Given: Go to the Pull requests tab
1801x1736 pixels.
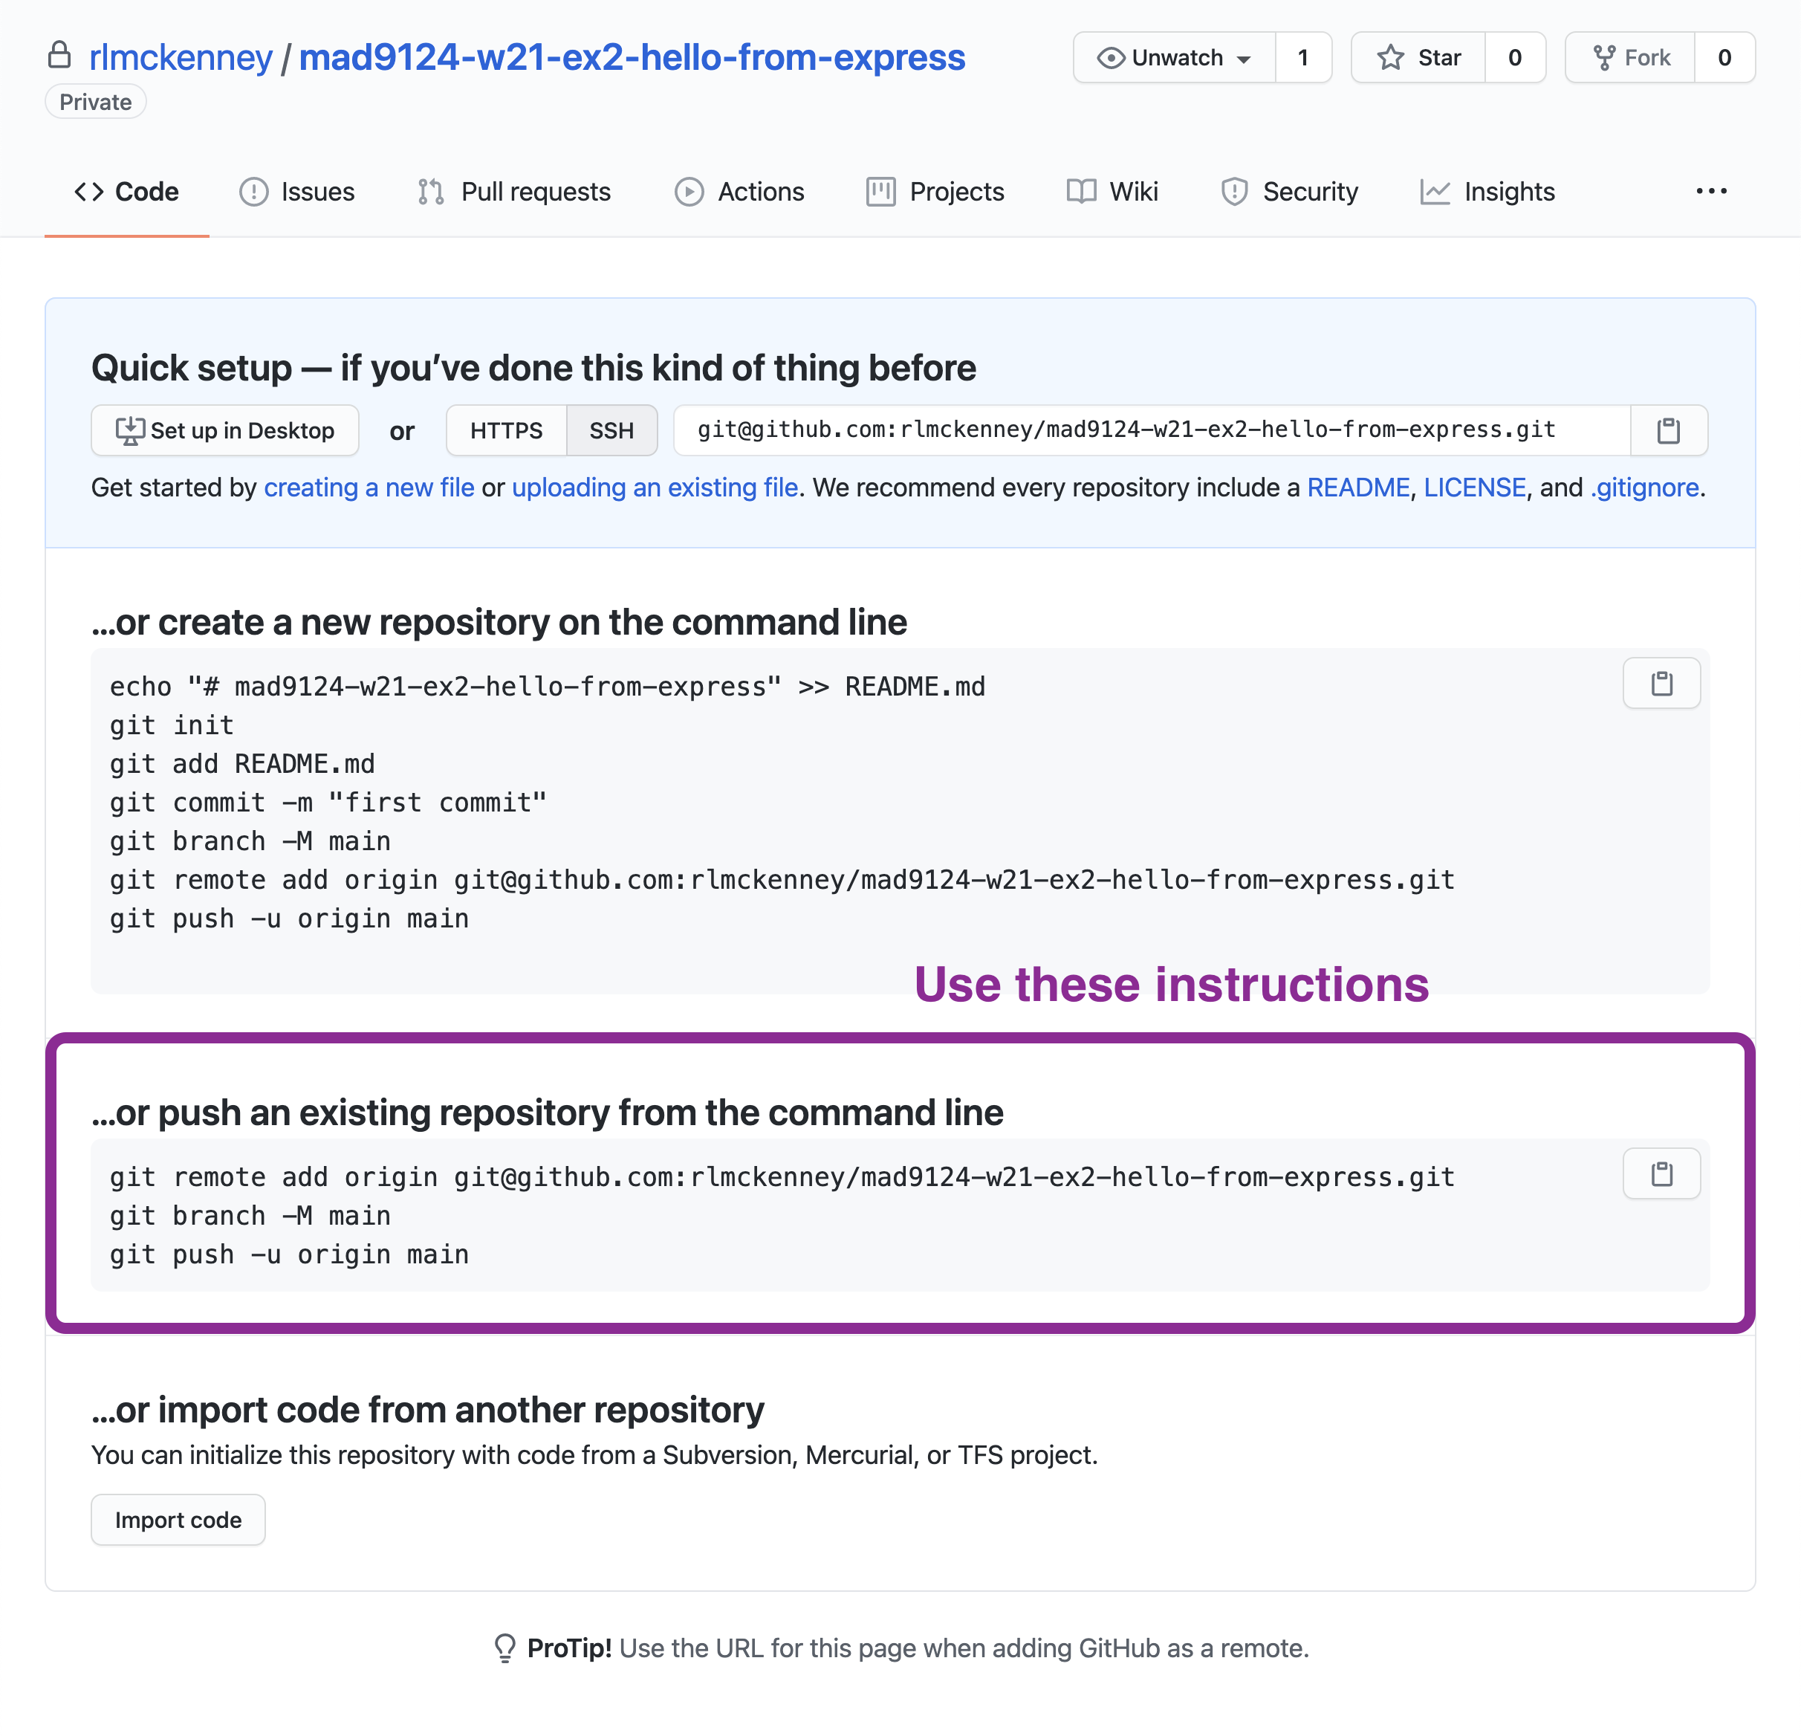Looking at the screenshot, I should (x=513, y=191).
